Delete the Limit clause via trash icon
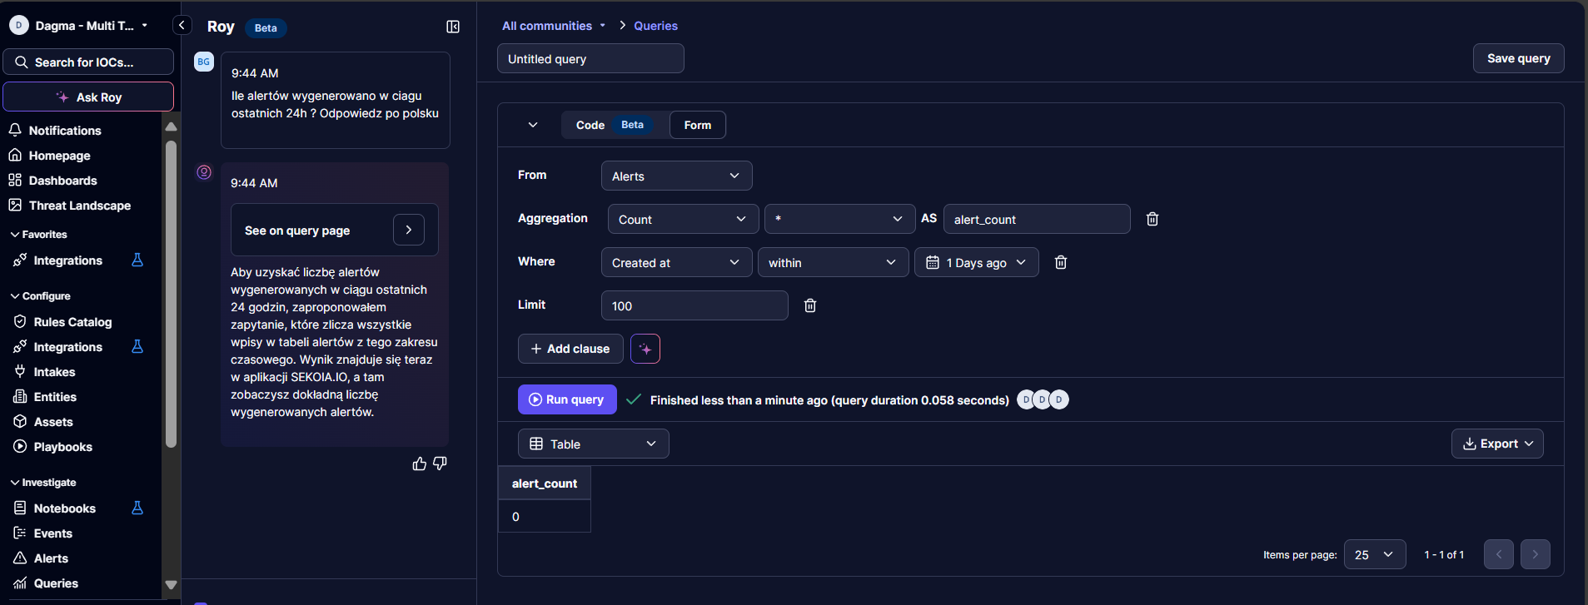 pos(810,305)
